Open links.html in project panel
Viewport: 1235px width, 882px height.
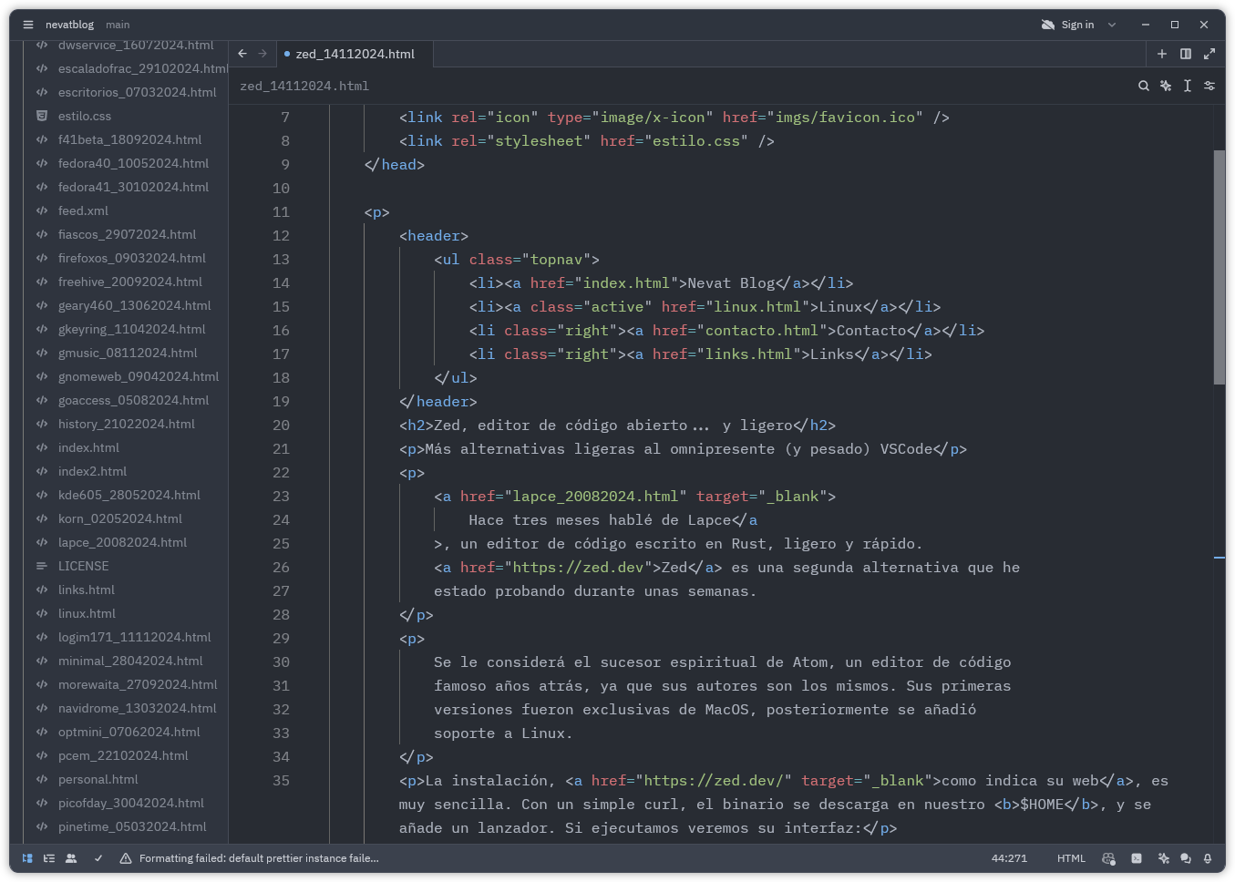coord(87,590)
